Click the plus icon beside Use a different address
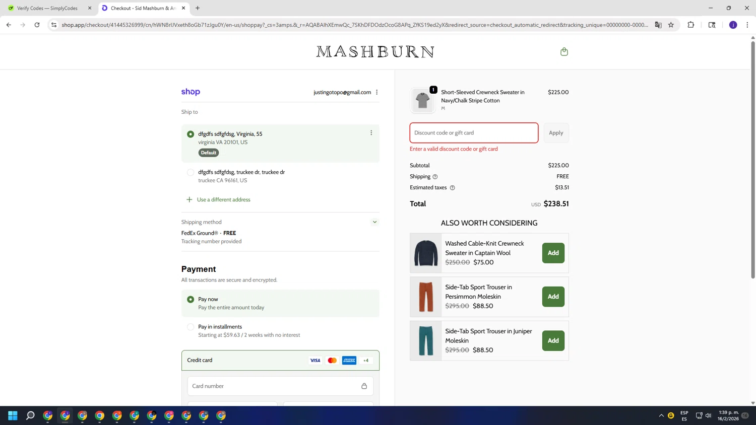 point(189,199)
